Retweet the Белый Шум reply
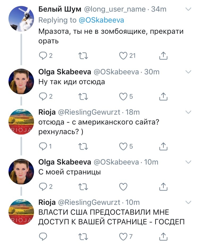The image size is (199, 245). coord(83,56)
